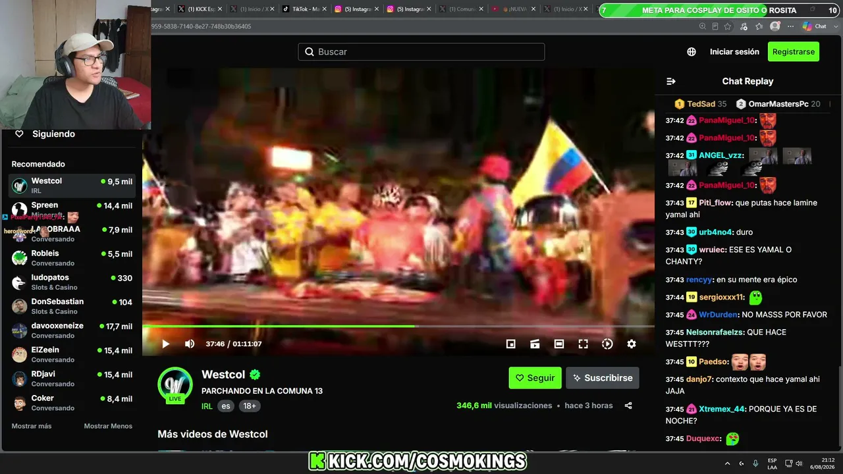Bookmark this page with the star icon
843x474 pixels.
coord(728,26)
